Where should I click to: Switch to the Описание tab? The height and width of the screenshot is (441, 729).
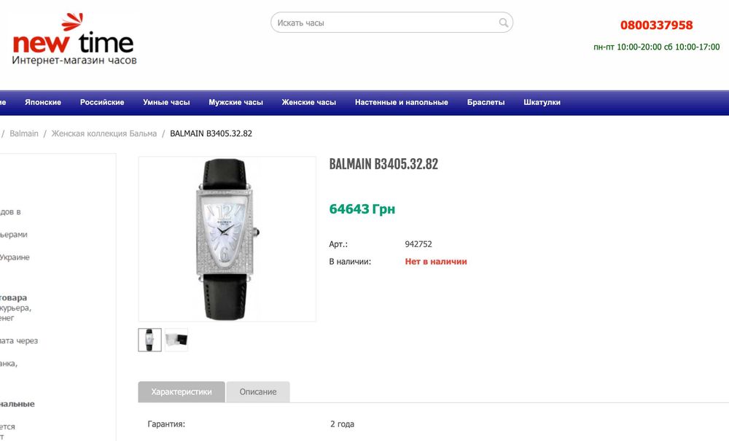click(x=258, y=392)
